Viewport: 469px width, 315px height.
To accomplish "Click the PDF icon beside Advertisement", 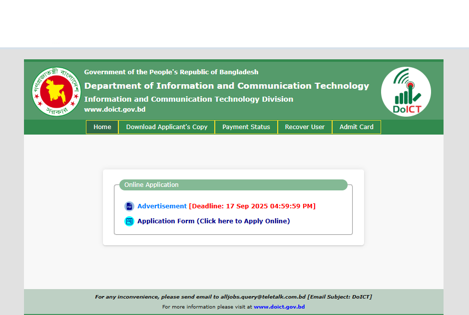I will (x=129, y=206).
